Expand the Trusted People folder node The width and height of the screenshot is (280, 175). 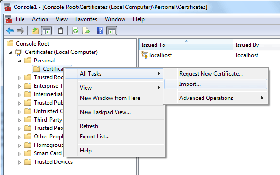(19, 129)
